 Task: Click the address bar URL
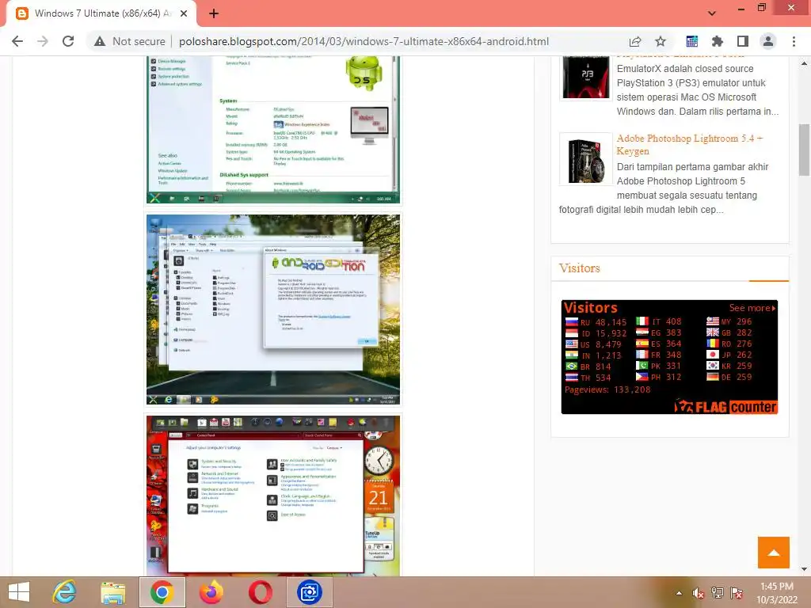pyautogui.click(x=364, y=41)
